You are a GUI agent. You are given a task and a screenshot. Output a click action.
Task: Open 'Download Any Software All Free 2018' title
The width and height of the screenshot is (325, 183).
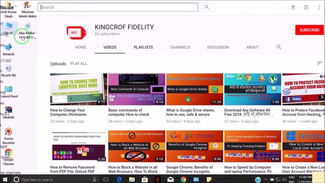(247, 112)
